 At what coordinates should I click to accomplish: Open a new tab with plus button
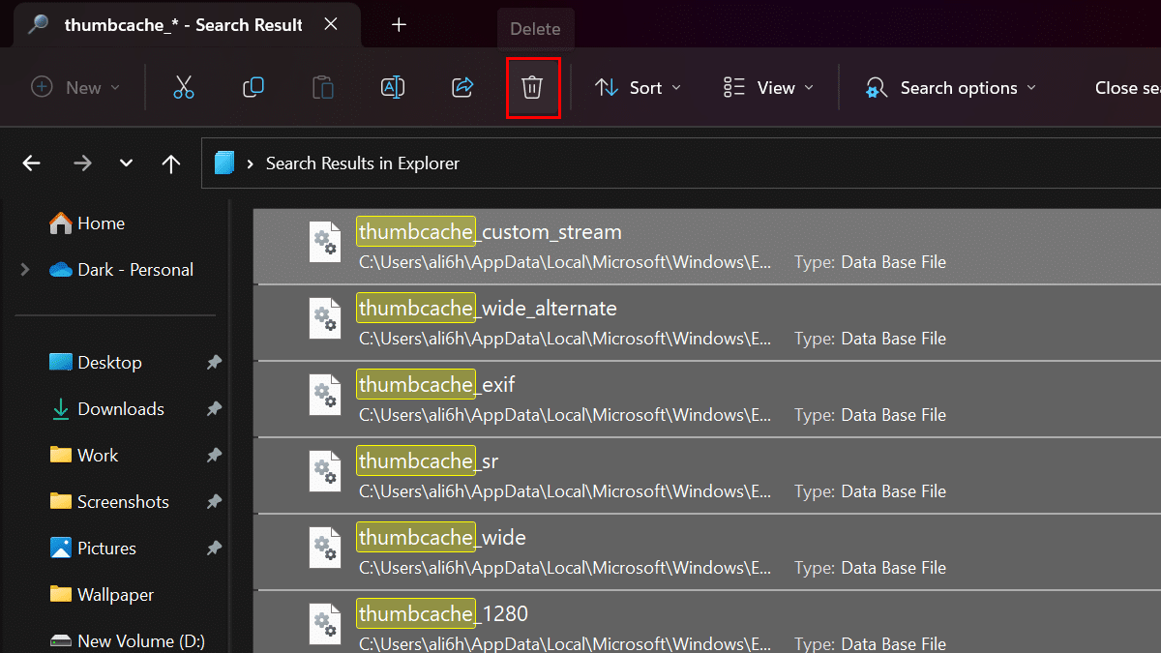coord(399,25)
